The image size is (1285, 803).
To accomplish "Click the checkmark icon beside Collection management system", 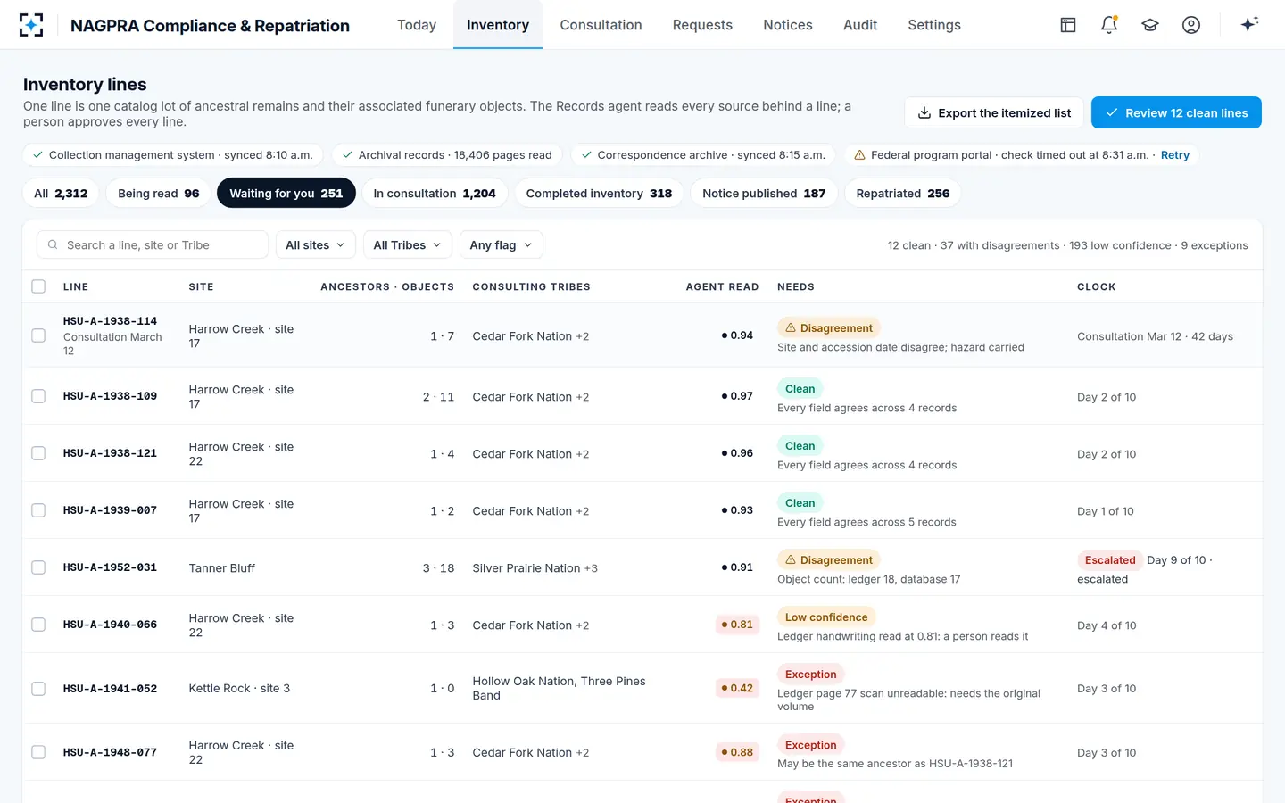I will click(37, 155).
